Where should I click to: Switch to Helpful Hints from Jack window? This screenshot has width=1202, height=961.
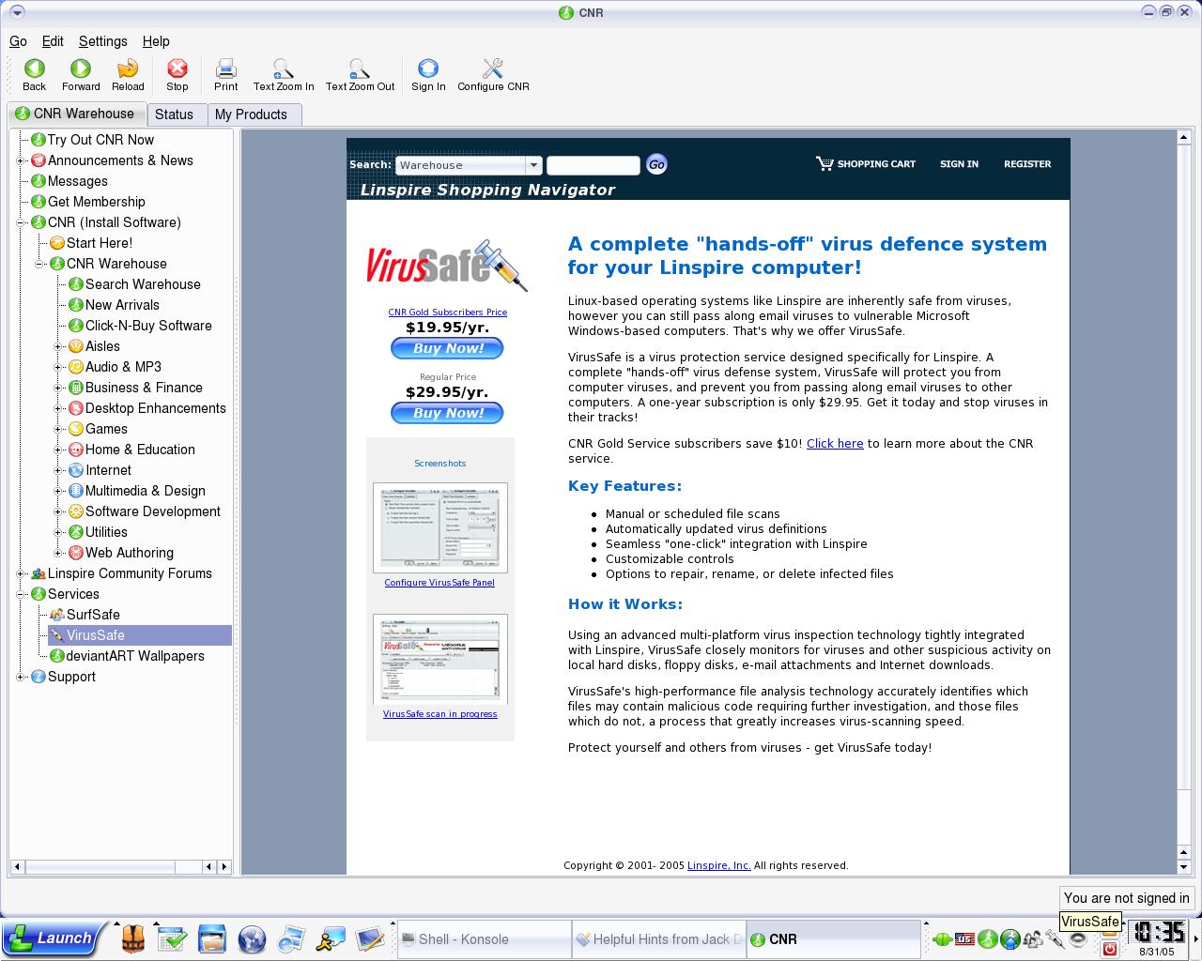point(658,939)
